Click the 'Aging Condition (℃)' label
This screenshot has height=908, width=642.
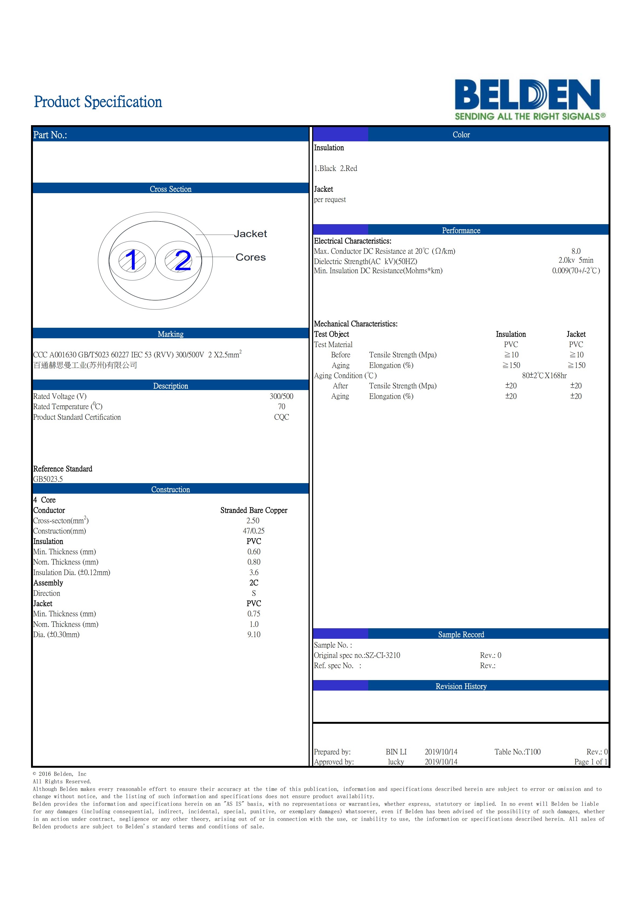click(x=345, y=376)
